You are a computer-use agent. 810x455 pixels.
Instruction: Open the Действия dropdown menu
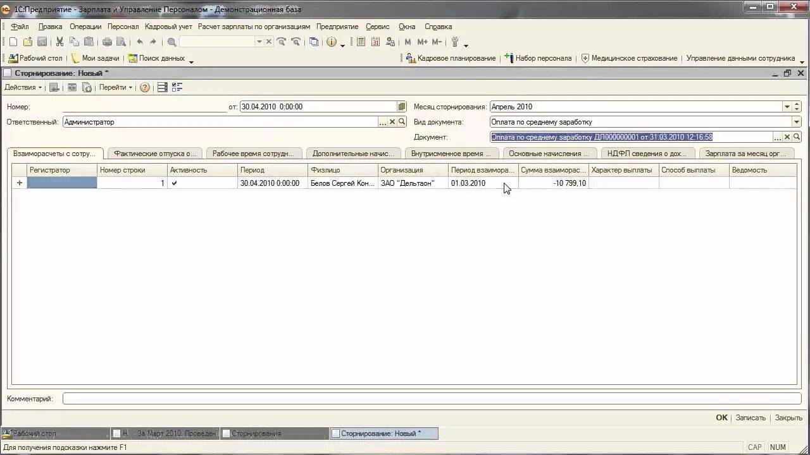(23, 87)
